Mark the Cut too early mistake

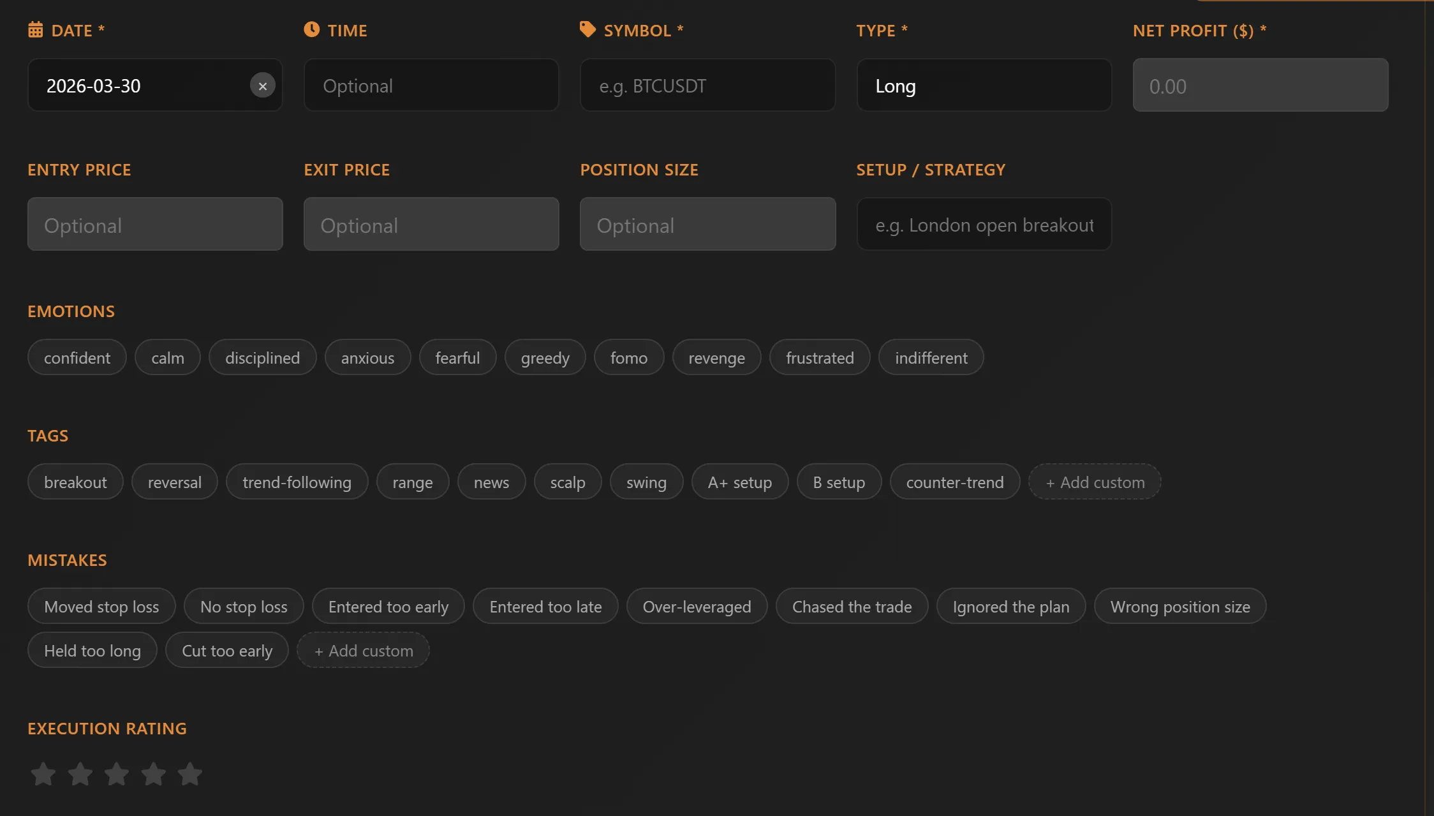click(227, 650)
